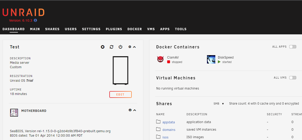The height and width of the screenshot is (140, 302).
Task: Shut down server with the power icon
Action: (120, 47)
